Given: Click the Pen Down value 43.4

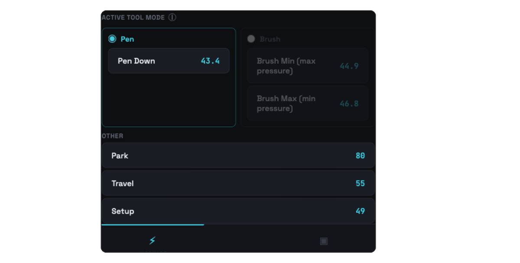Looking at the screenshot, I should [x=211, y=61].
